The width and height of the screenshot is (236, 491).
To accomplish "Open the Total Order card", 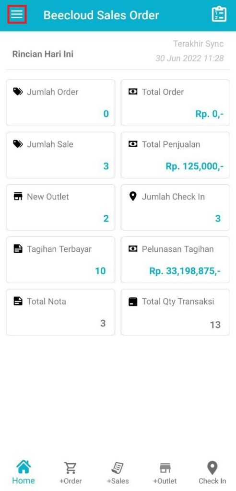I will (x=175, y=103).
